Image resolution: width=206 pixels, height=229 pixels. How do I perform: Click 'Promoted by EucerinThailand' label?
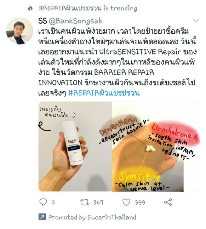(x=92, y=217)
